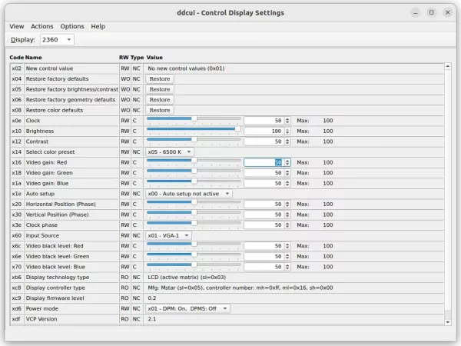Click the Video gain Red slider
The image size is (461, 346).
194,161
